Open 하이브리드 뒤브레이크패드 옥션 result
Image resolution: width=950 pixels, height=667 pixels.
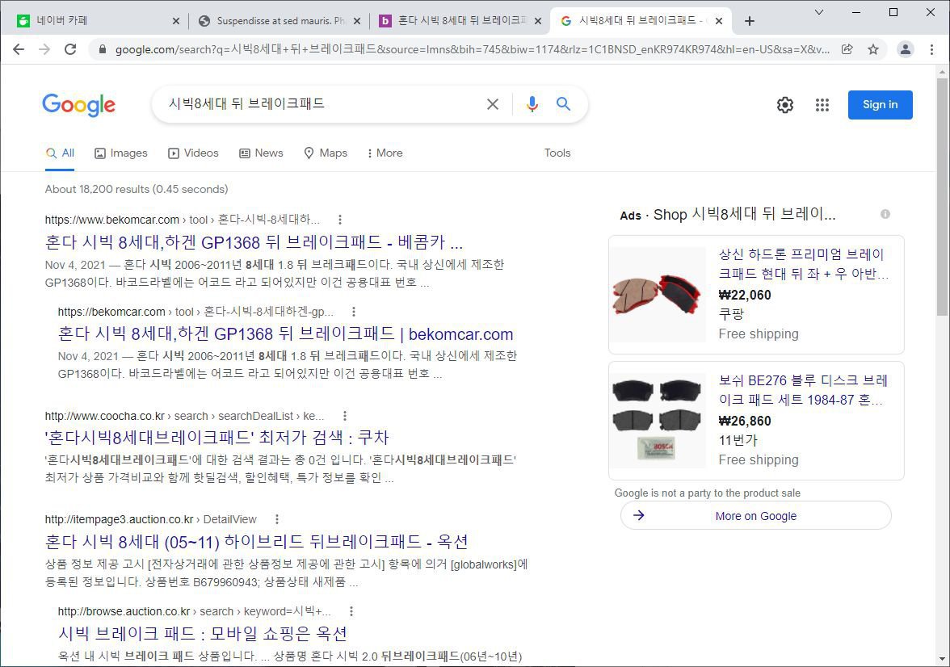256,541
